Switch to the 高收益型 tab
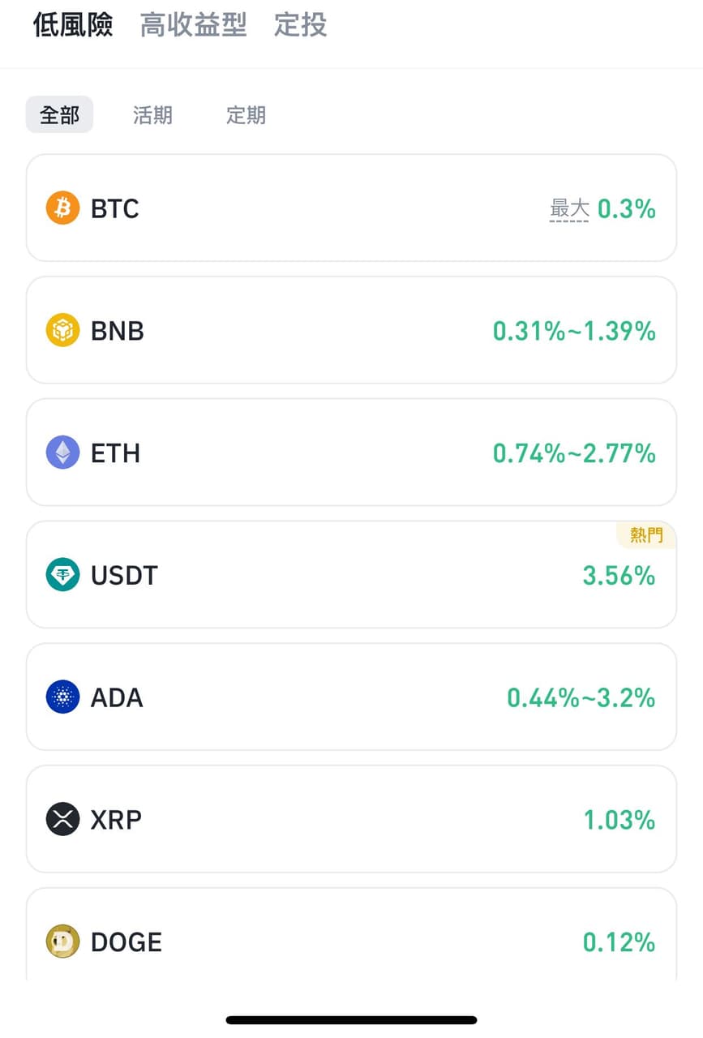The image size is (703, 1038). [193, 25]
